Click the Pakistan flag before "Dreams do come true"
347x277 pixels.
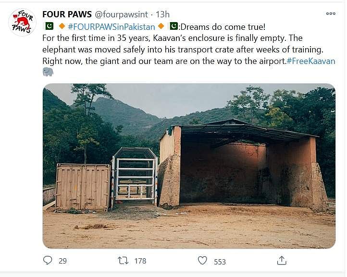pos(173,25)
